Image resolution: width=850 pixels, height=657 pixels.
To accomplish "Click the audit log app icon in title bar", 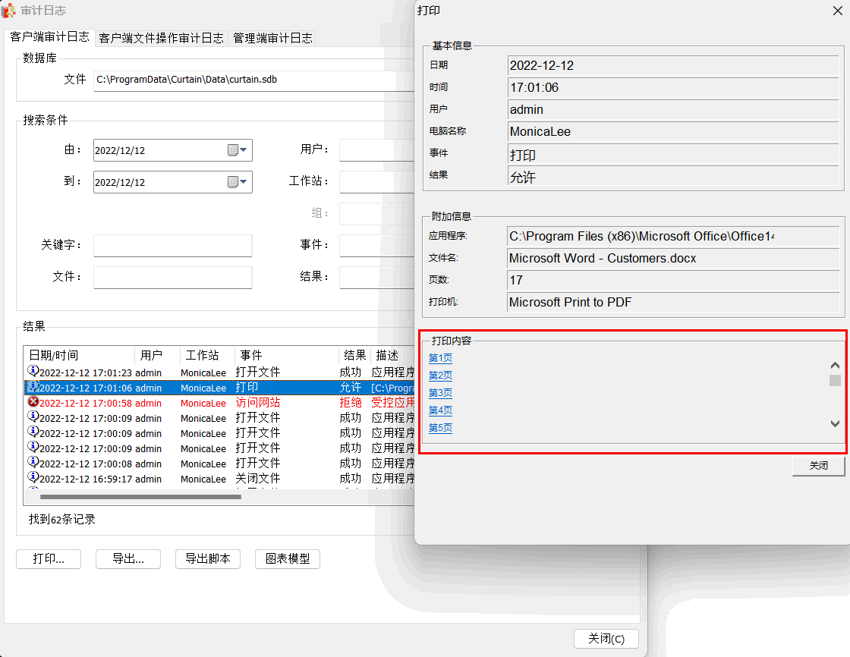I will (8, 10).
